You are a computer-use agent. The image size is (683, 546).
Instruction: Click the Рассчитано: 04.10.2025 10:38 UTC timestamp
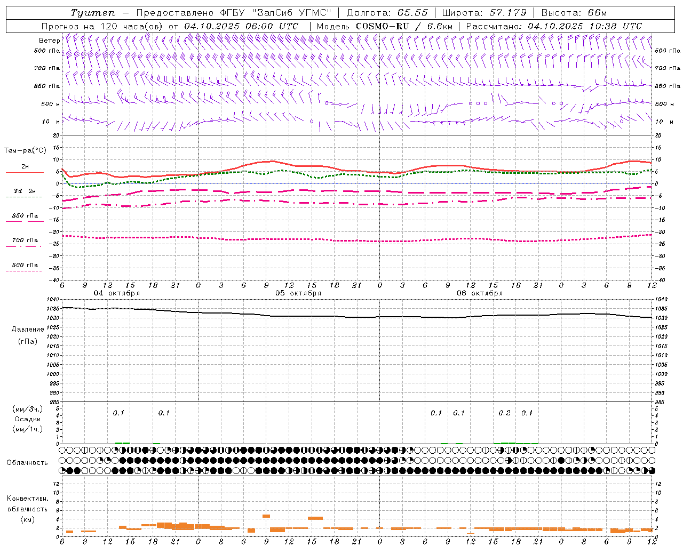(x=554, y=26)
